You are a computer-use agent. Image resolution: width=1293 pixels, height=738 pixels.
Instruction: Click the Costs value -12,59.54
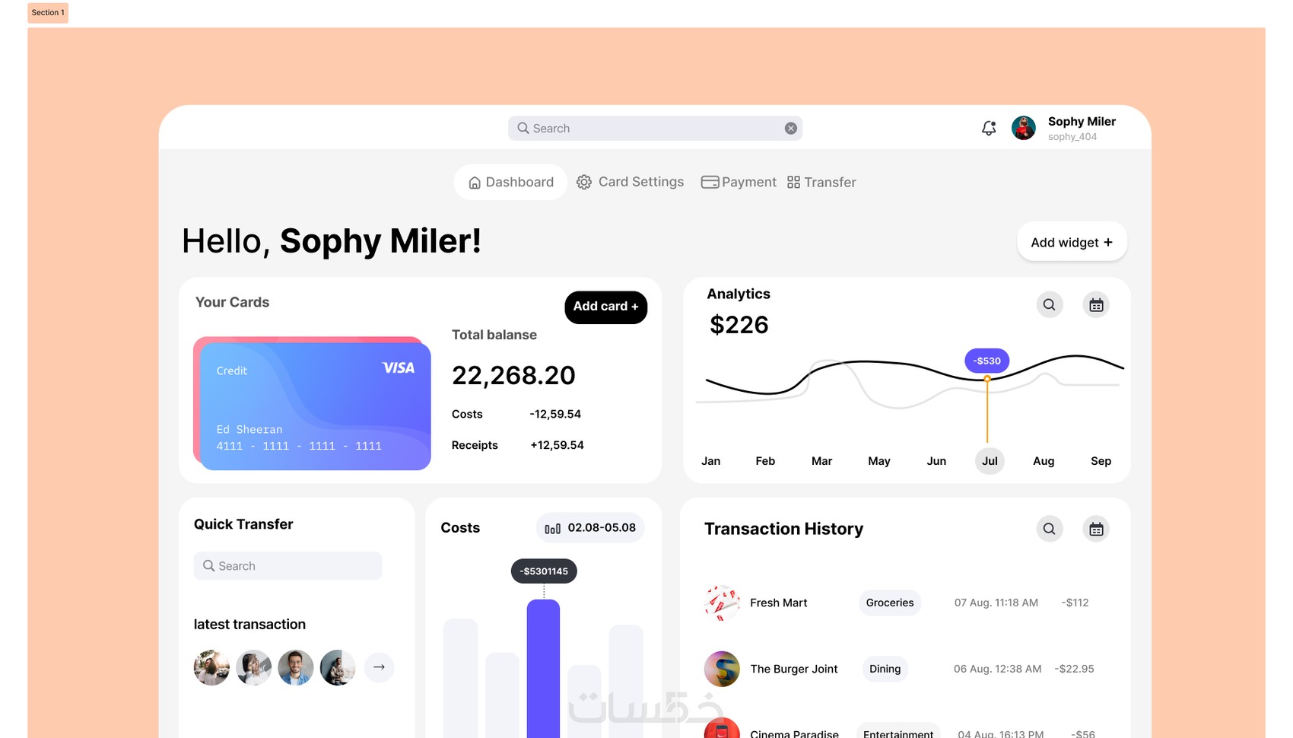click(555, 414)
